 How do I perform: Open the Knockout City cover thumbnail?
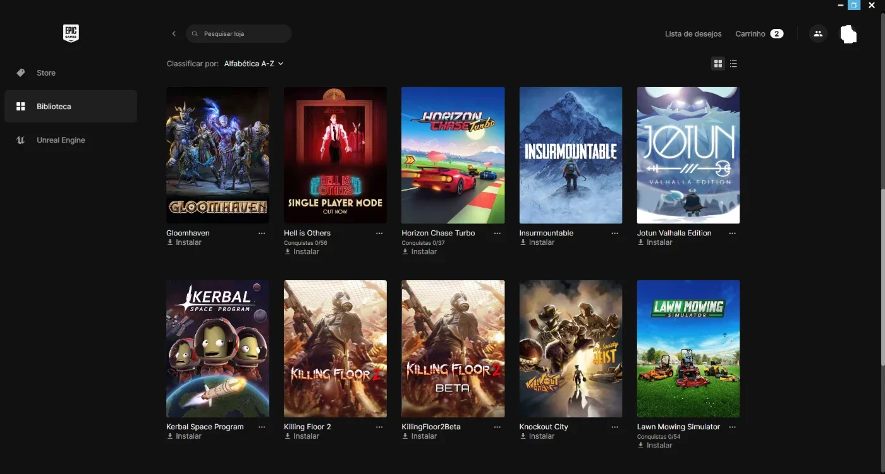(x=571, y=349)
